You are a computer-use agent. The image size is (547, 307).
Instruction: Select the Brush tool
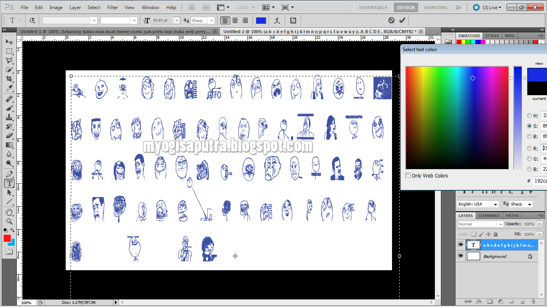[9, 108]
